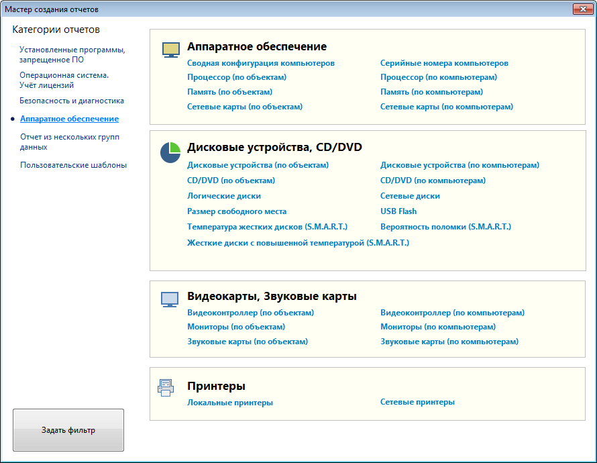Open CD/DVD (по объектам) report
The width and height of the screenshot is (597, 463).
(x=231, y=181)
